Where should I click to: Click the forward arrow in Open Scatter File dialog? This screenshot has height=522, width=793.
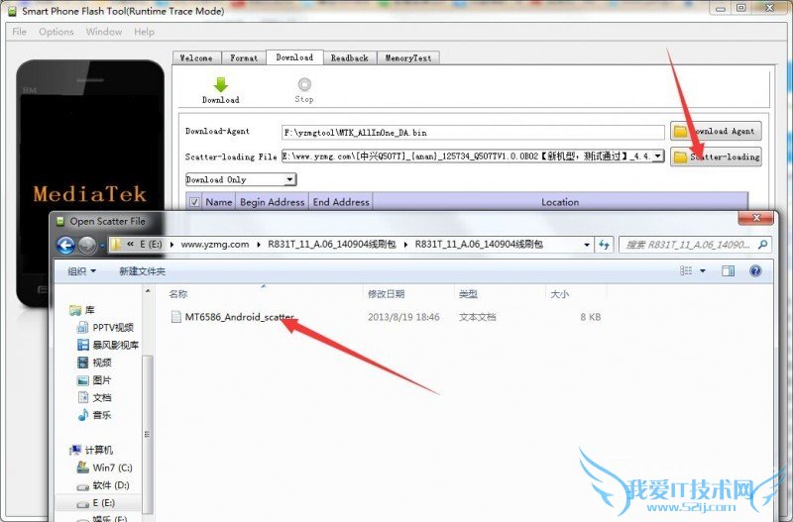click(x=87, y=245)
